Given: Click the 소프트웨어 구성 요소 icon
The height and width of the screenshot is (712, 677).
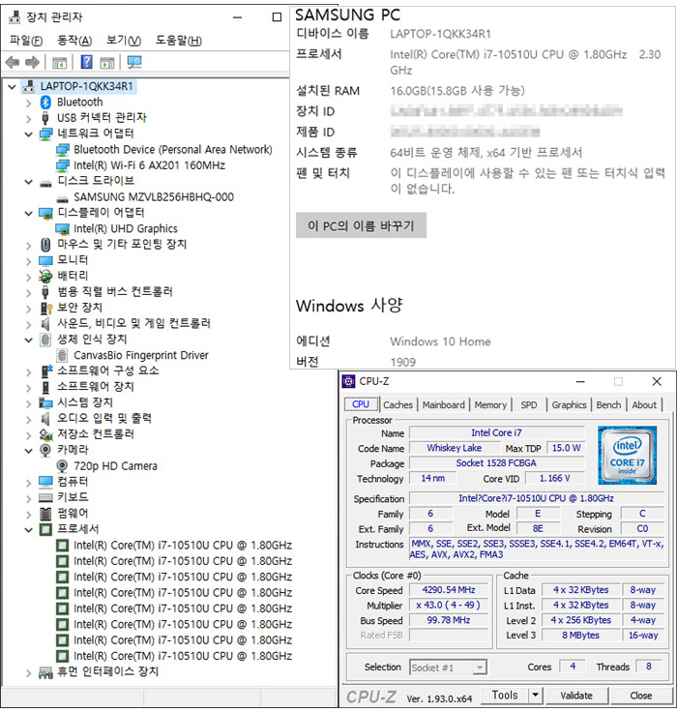Looking at the screenshot, I should [45, 371].
